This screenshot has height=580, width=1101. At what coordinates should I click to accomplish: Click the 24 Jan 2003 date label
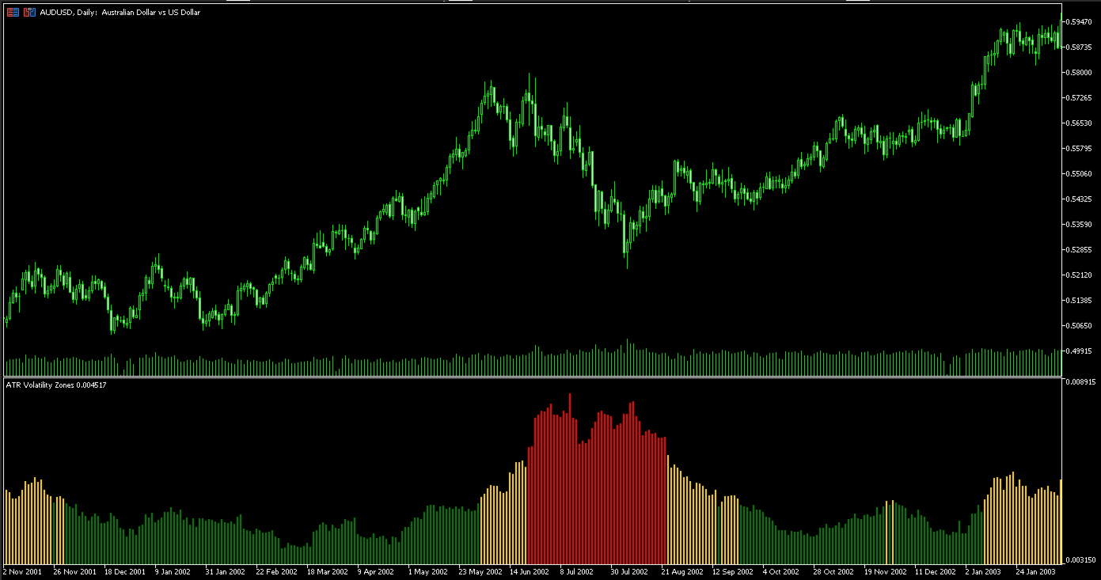pyautogui.click(x=1036, y=571)
